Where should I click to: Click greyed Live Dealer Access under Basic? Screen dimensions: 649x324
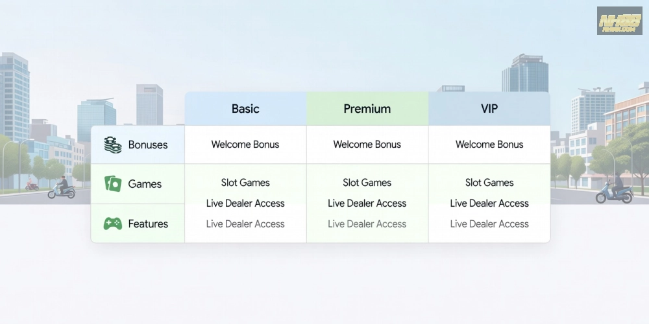(x=245, y=224)
